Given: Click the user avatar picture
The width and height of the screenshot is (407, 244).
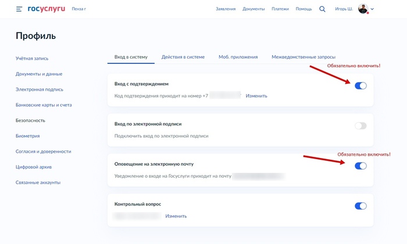Looking at the screenshot, I should coord(363,9).
